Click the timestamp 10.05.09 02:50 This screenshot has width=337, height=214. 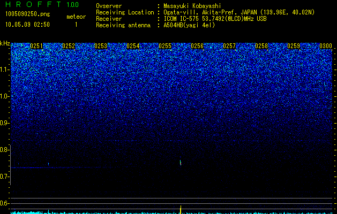coord(27,25)
